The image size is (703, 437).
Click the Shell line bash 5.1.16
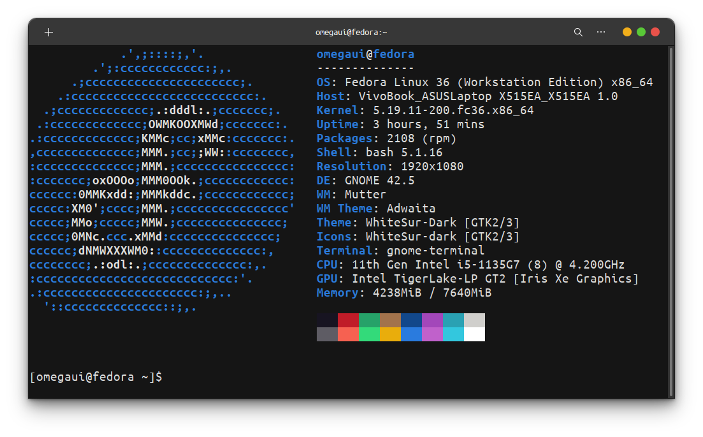pyautogui.click(x=379, y=152)
